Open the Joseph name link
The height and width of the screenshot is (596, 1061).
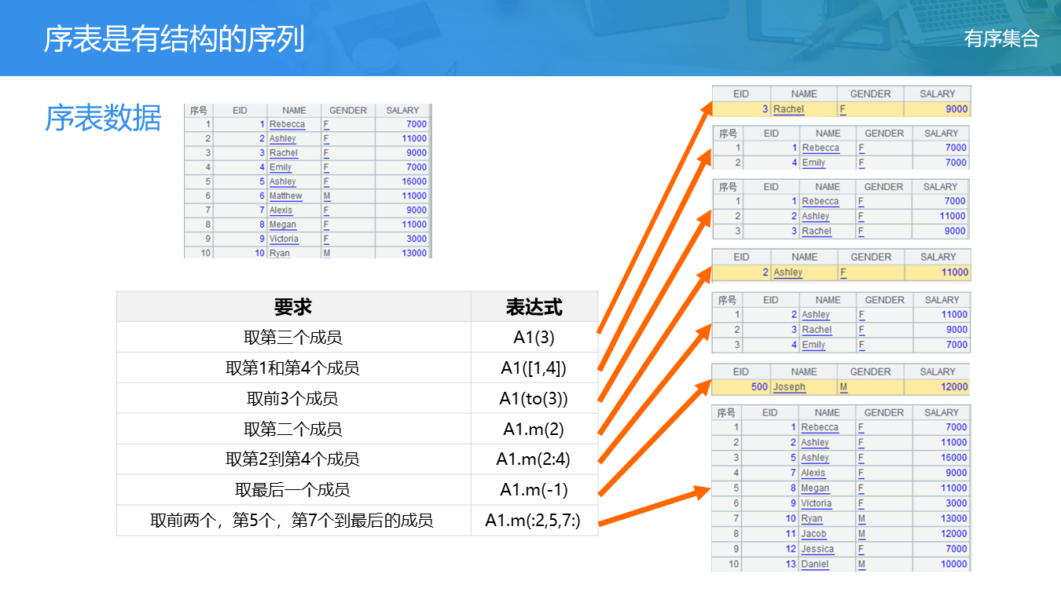click(x=788, y=387)
